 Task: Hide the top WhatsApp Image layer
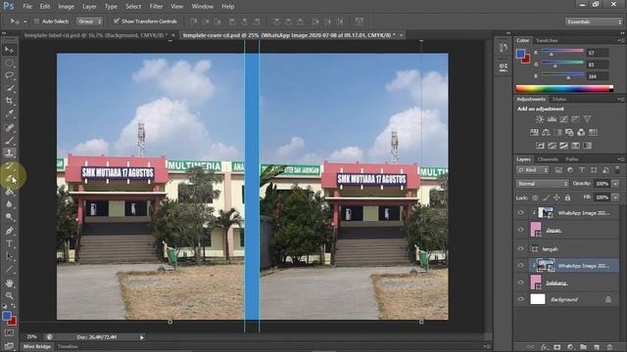(520, 213)
